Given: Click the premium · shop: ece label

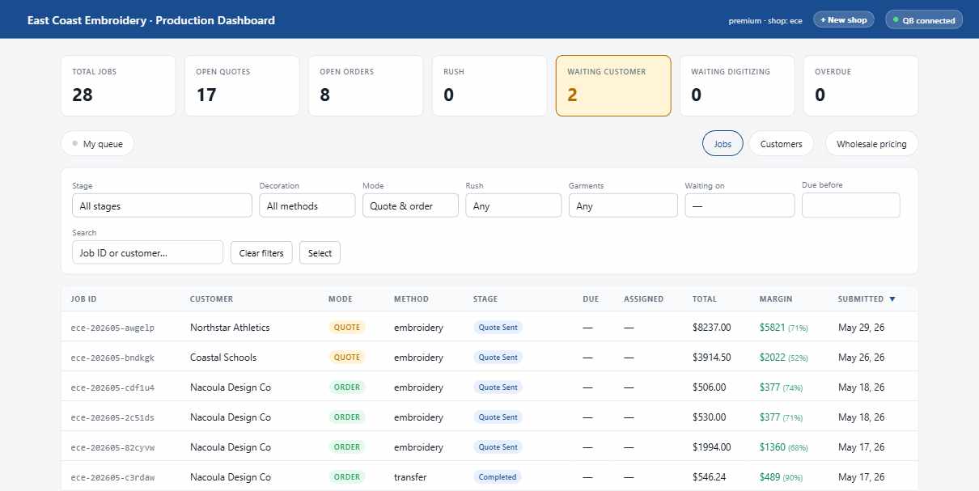Looking at the screenshot, I should click(765, 20).
